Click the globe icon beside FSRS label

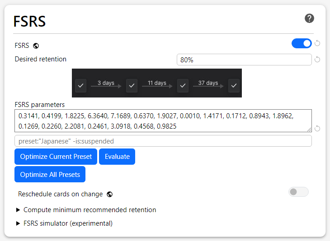click(36, 46)
